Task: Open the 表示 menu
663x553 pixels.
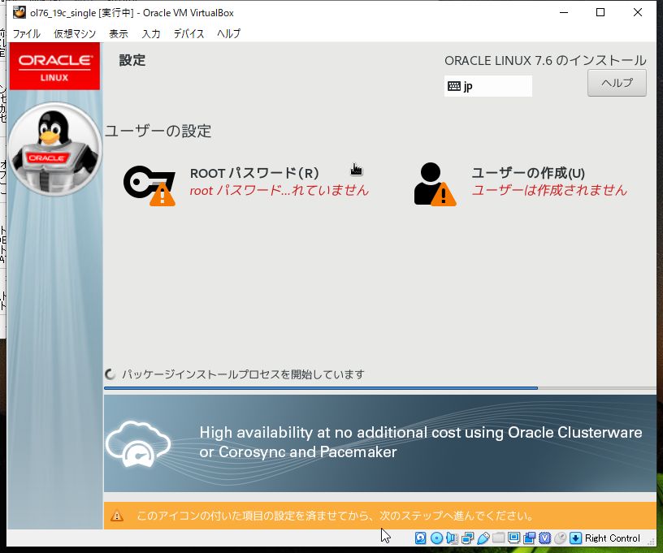Action: coord(119,33)
